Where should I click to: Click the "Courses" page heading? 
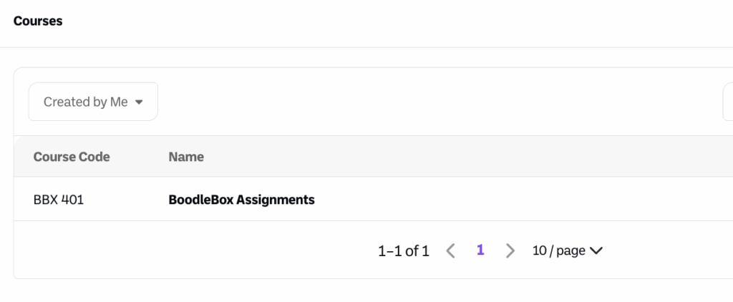pos(38,21)
